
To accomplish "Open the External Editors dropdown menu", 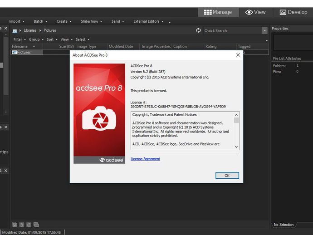I will [148, 21].
